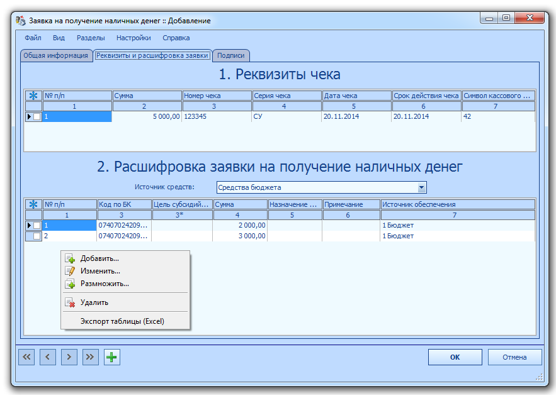Click the icon next to Размножить...

point(70,284)
